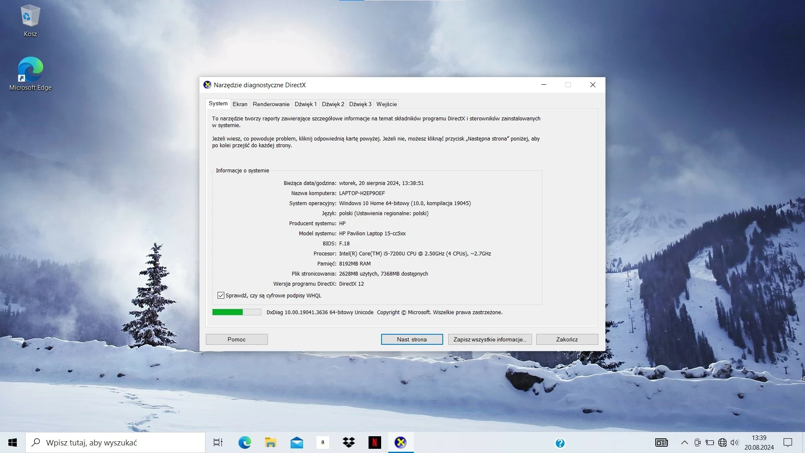
Task: Click the taskbar search box
Action: point(115,443)
